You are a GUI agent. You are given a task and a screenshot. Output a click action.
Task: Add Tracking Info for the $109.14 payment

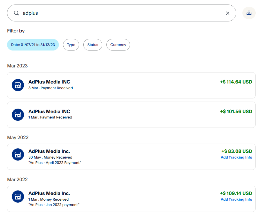point(237,199)
